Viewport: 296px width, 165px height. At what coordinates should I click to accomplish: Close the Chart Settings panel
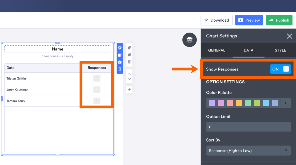[289, 36]
